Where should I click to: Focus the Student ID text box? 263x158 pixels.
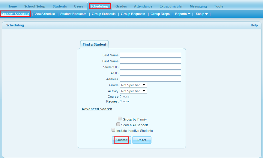(150, 67)
